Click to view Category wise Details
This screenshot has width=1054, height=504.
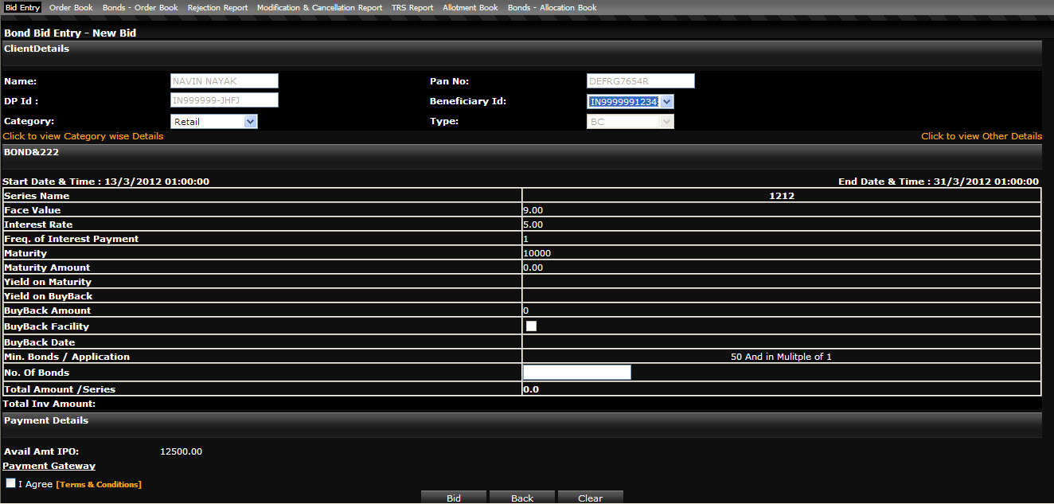pos(84,136)
